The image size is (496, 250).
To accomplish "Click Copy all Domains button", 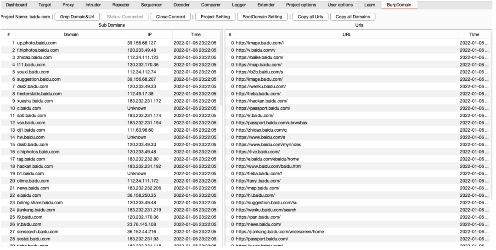I will pyautogui.click(x=353, y=17).
